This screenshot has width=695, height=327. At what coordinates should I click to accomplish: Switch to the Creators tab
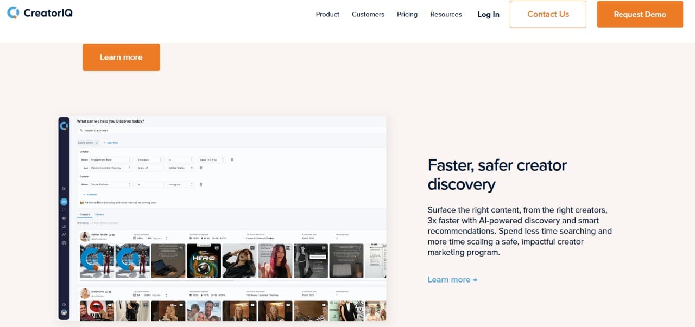tap(85, 215)
